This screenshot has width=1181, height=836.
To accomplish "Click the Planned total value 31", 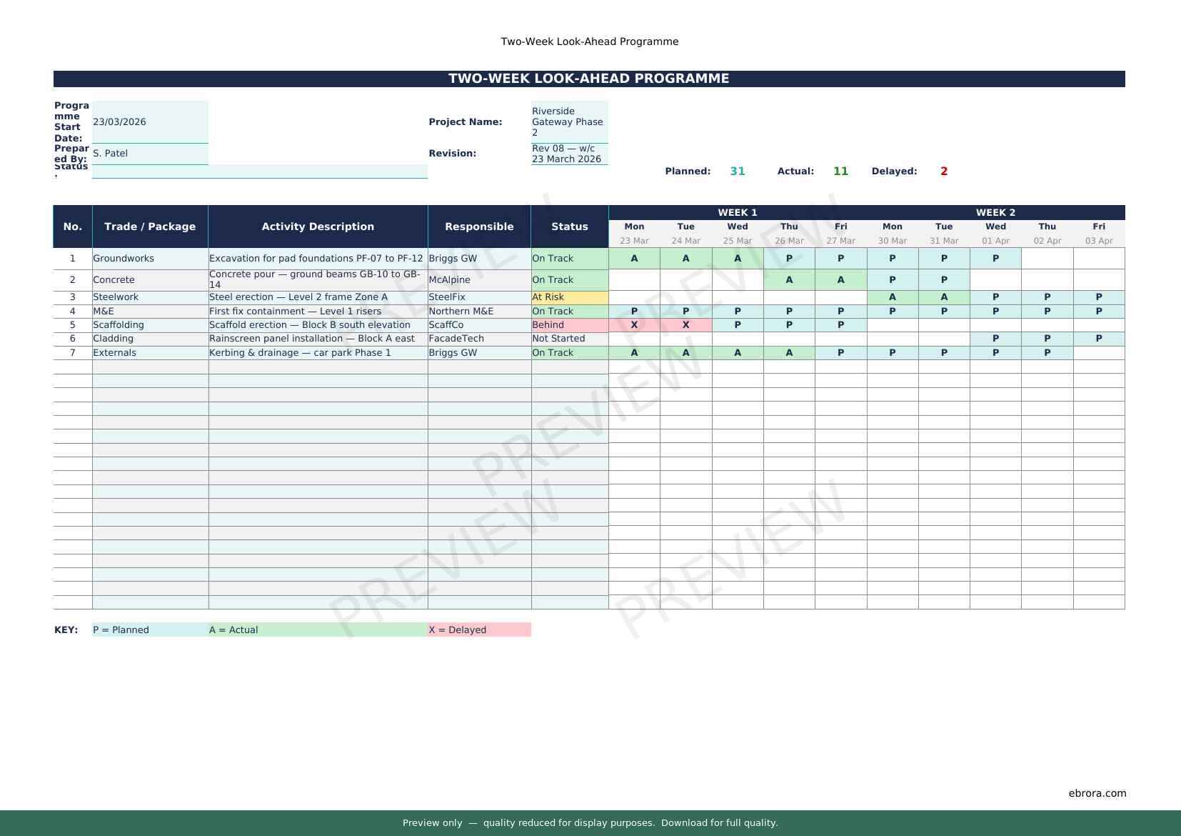I will point(738,171).
